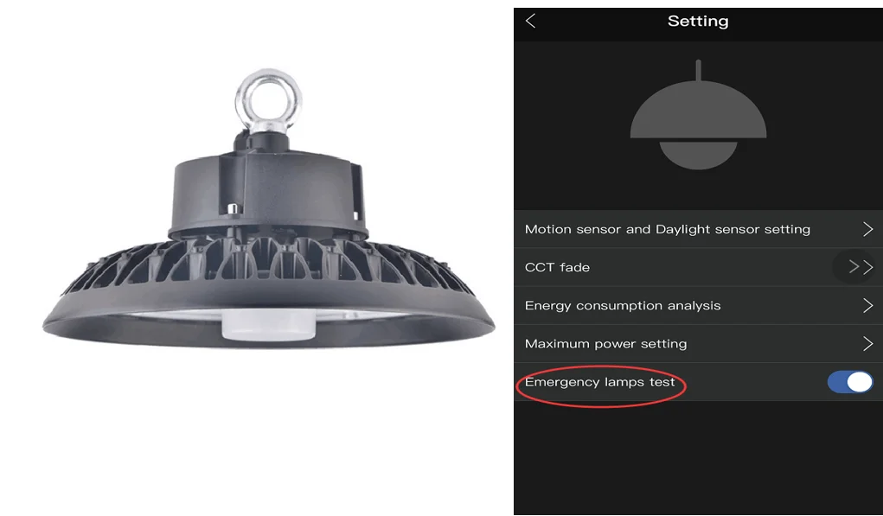
Task: Expand the Maximum power setting arrow
Action: pos(867,344)
